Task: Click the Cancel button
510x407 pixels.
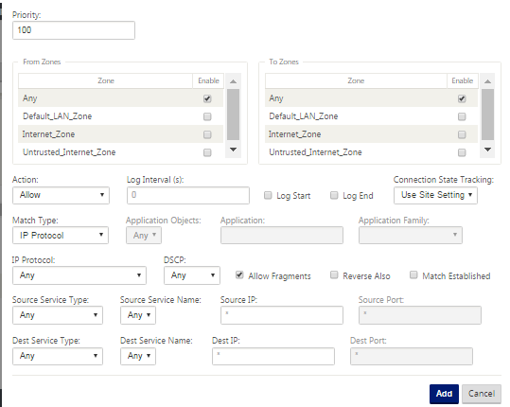Action: click(482, 394)
